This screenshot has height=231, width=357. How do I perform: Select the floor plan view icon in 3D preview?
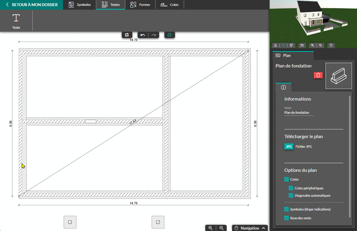pos(291,45)
